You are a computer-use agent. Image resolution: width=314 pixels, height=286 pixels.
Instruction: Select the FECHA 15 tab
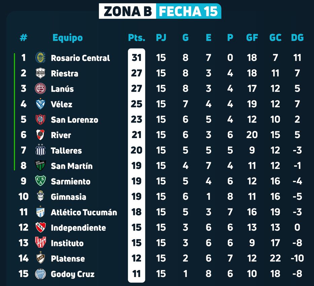[x=188, y=11]
